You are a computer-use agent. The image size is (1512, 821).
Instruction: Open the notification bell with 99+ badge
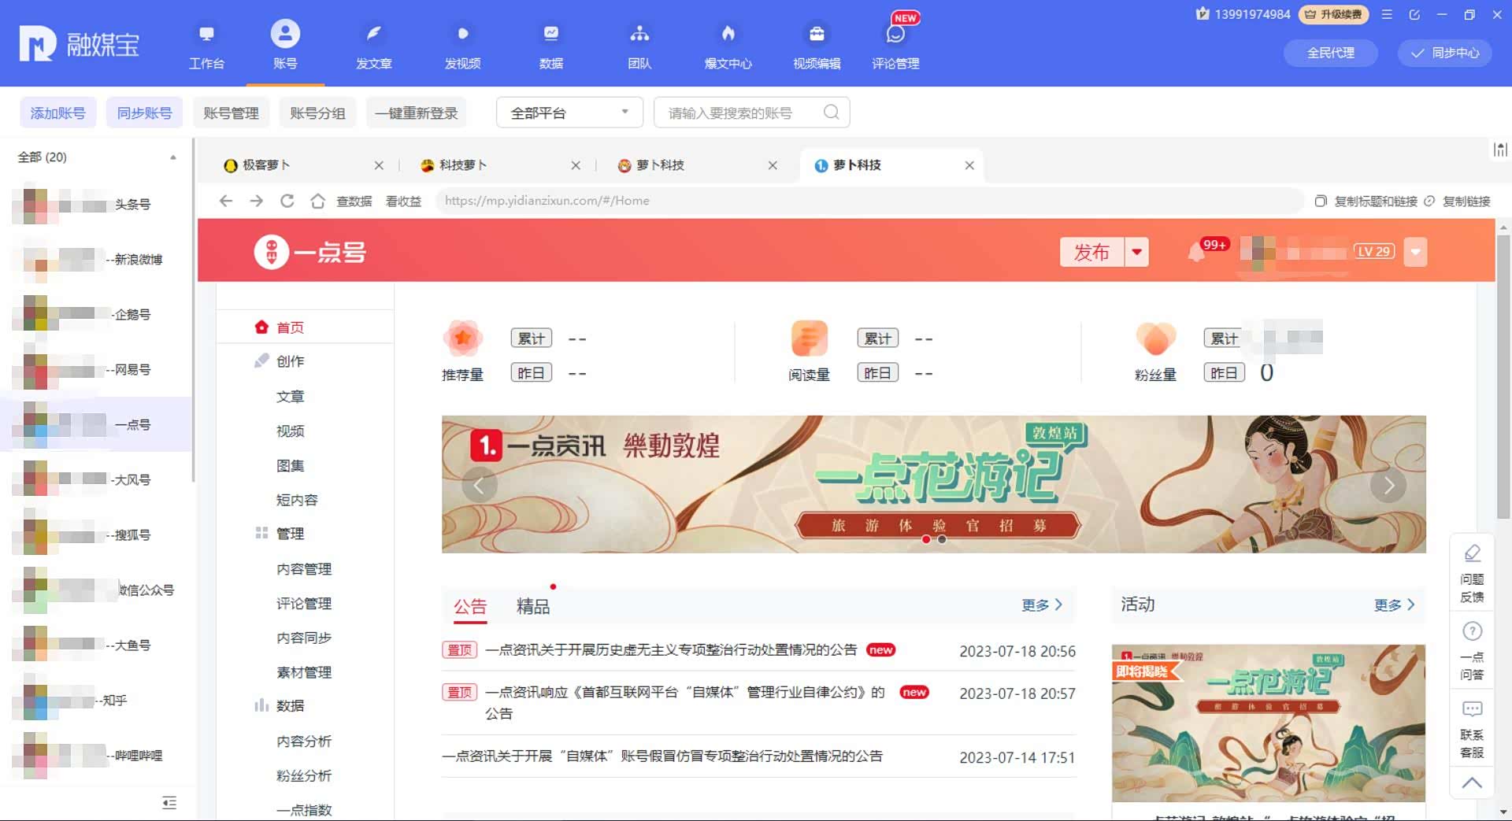tap(1196, 253)
